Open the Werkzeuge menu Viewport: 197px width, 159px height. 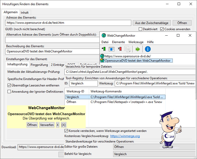tap(136, 42)
